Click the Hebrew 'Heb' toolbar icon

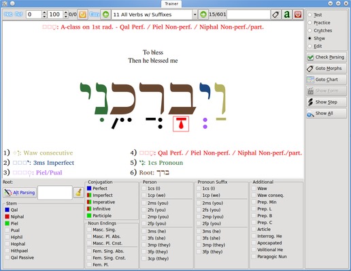pyautogui.click(x=8, y=14)
